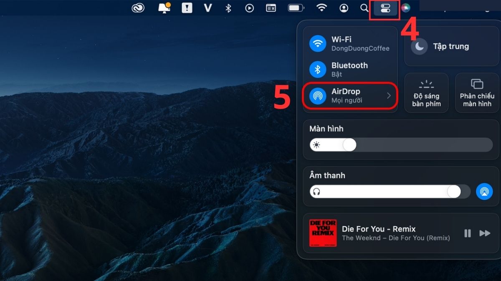
Task: Toggle Bluetooth round blue icon in Control Center
Action: point(318,70)
